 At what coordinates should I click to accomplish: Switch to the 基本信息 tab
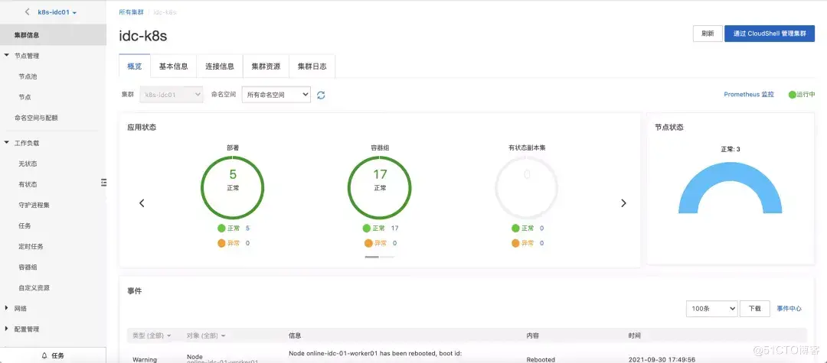[x=174, y=66]
